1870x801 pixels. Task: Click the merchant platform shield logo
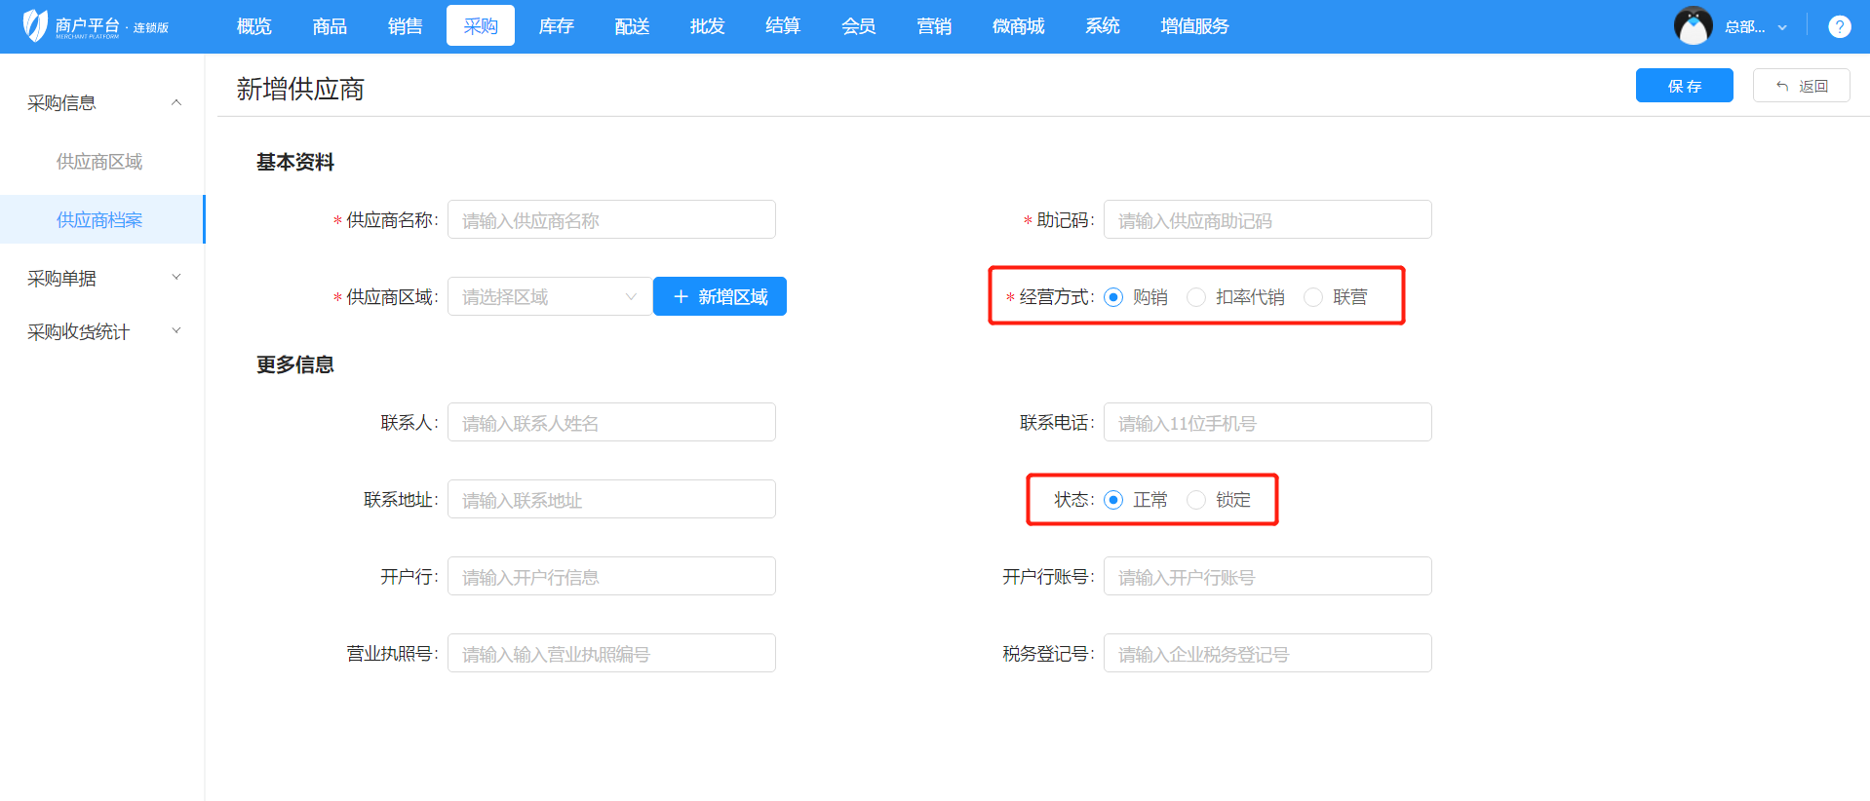35,25
